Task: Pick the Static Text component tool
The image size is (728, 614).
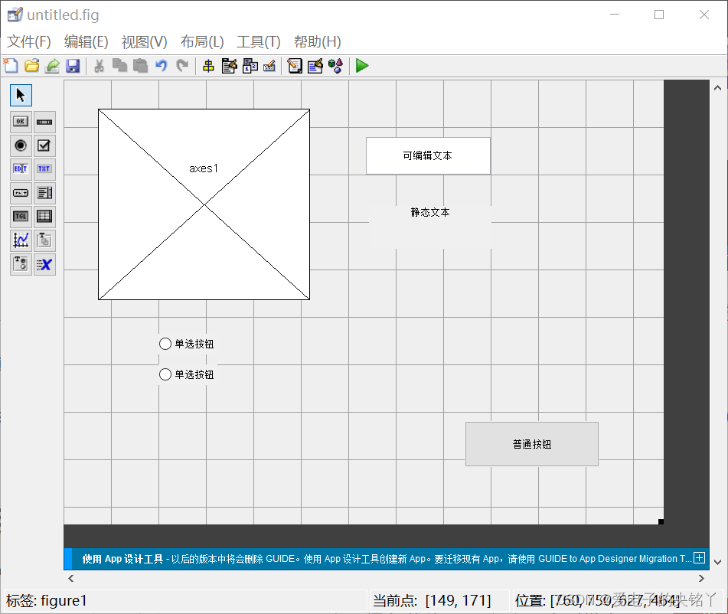Action: (44, 169)
